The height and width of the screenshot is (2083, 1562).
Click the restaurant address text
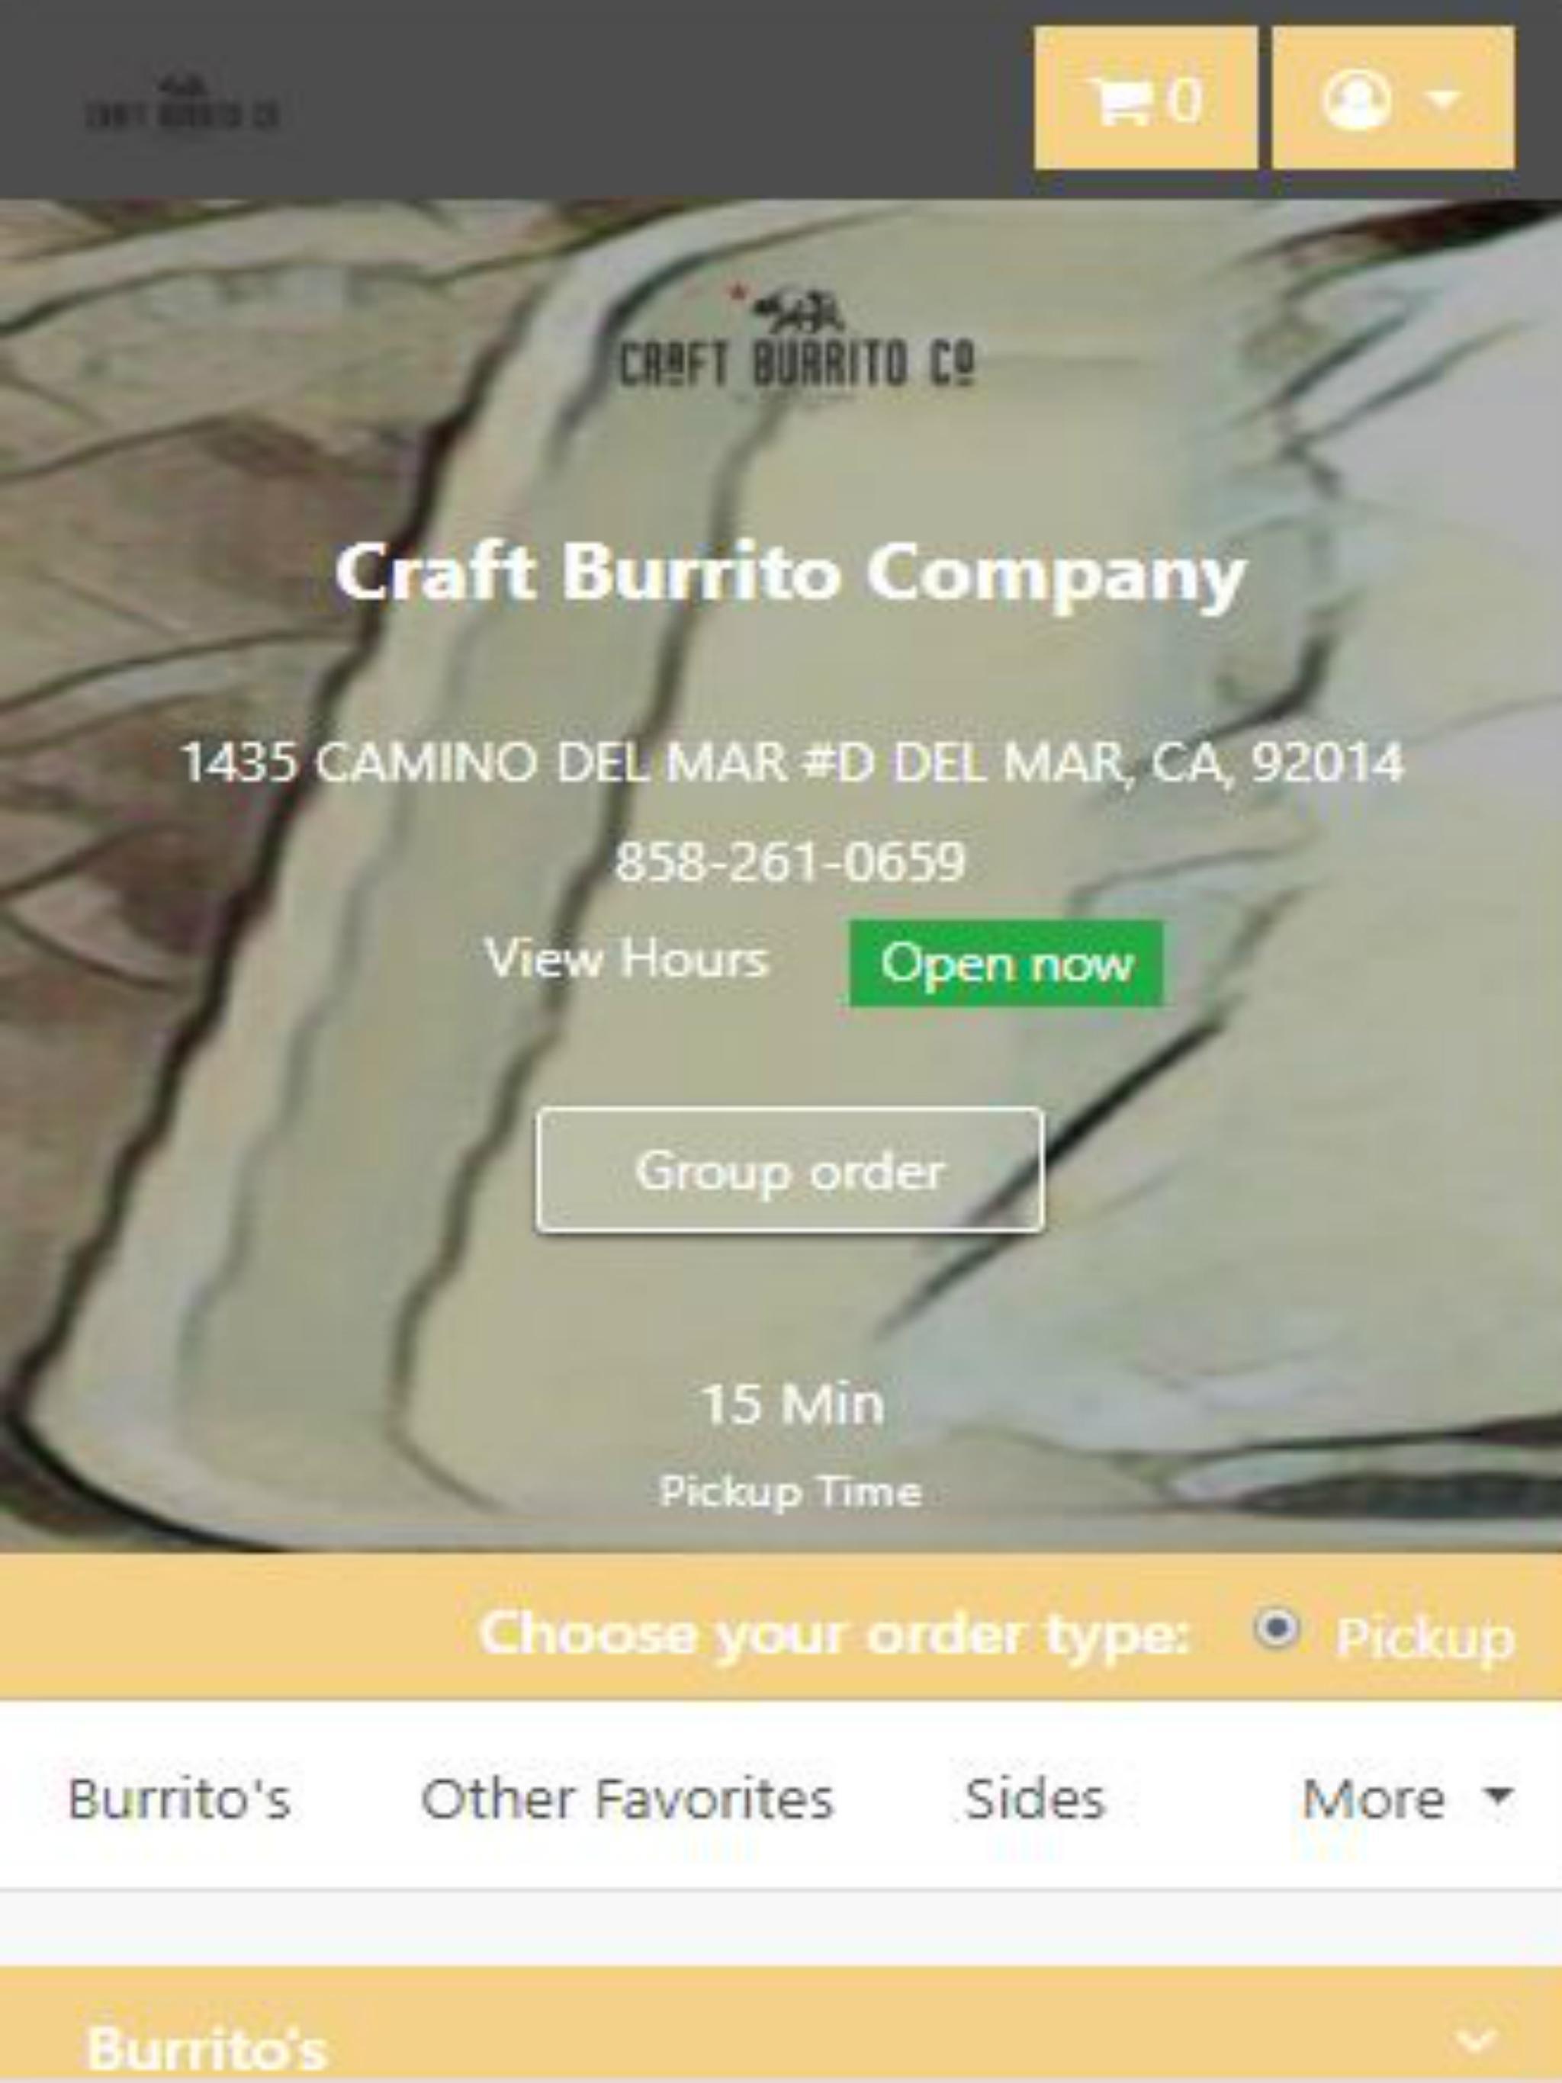pos(792,761)
